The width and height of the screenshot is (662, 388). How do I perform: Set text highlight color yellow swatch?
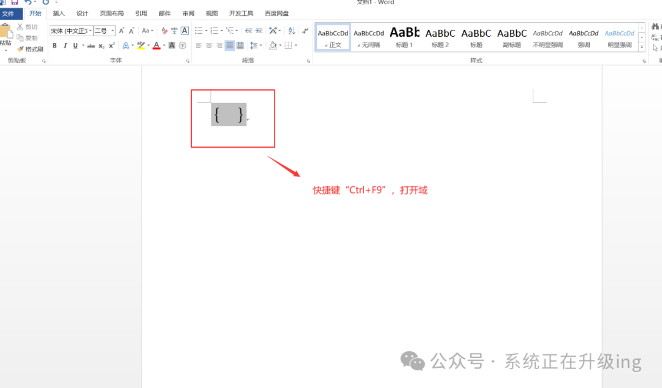[x=141, y=45]
